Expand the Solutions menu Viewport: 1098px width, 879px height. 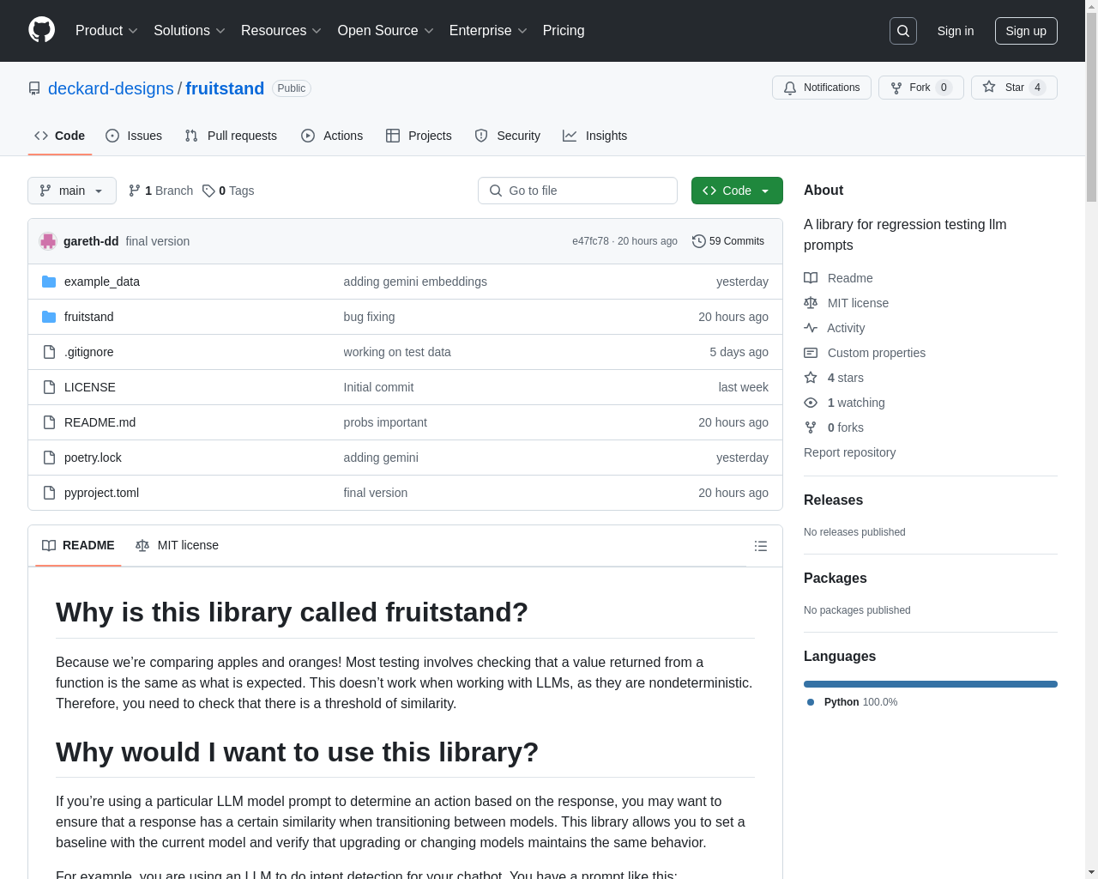(190, 31)
